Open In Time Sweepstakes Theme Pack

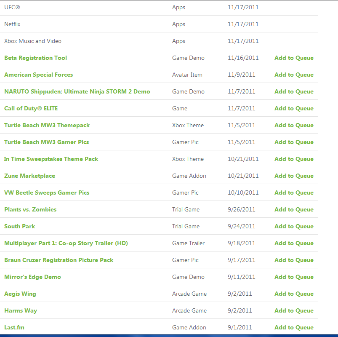(x=51, y=159)
